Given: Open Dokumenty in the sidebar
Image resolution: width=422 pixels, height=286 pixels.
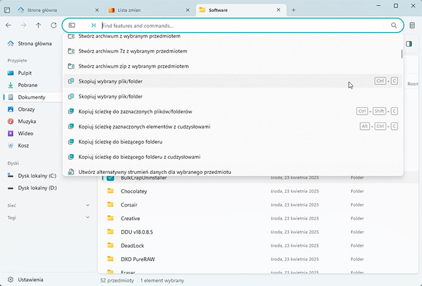Looking at the screenshot, I should click(33, 97).
